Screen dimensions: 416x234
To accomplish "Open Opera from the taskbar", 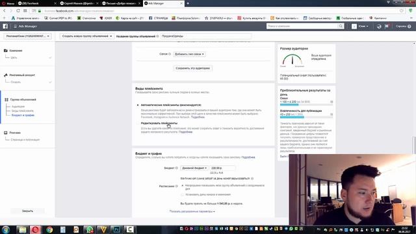I will (35, 229).
